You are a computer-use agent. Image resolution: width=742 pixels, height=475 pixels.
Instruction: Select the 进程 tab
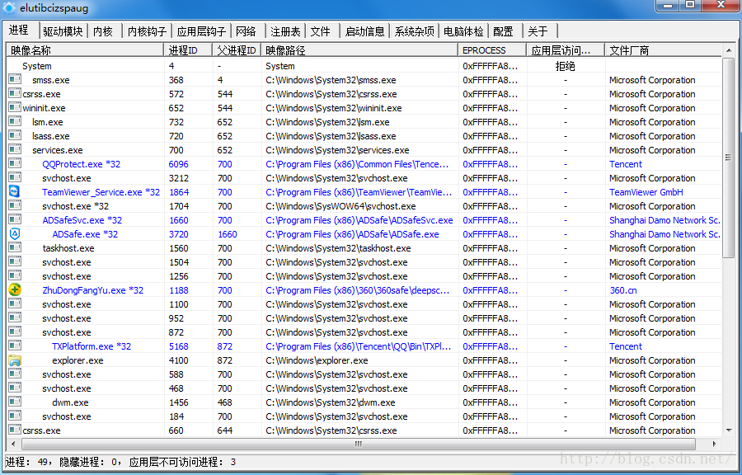tap(19, 30)
